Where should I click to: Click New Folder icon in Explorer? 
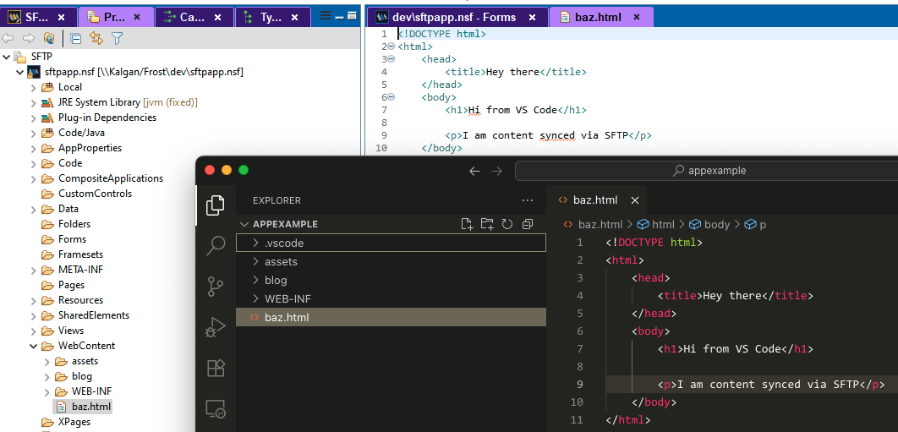(487, 224)
